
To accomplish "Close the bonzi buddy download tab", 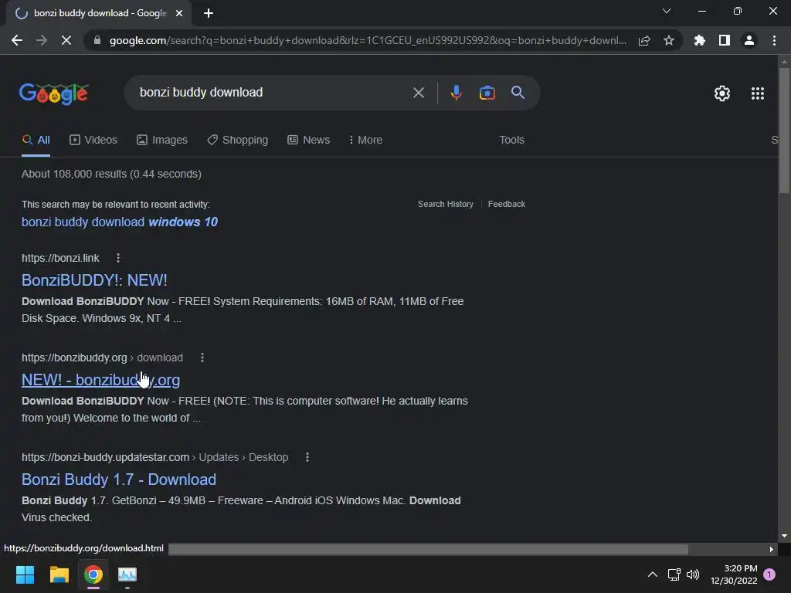I will 179,13.
